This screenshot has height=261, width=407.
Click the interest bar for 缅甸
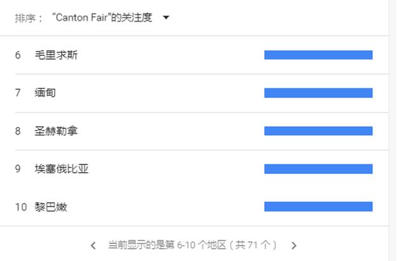pos(318,93)
